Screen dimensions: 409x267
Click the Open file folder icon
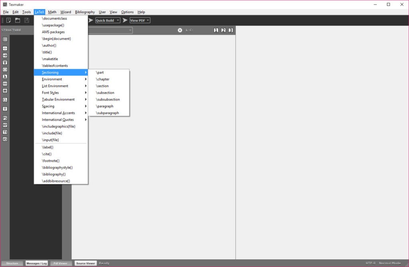18,20
